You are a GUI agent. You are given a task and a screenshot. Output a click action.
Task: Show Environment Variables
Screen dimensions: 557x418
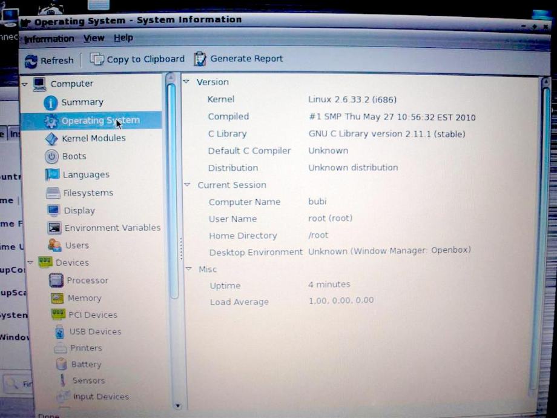click(113, 228)
